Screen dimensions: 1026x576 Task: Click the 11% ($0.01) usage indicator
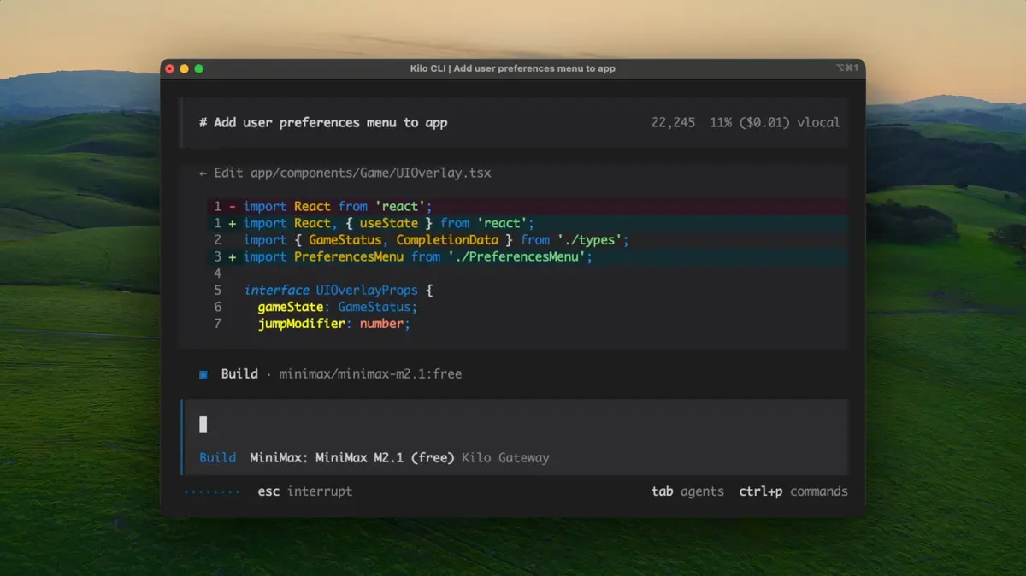pyautogui.click(x=749, y=123)
